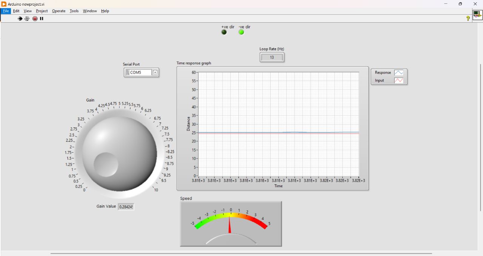
Task: Restore down the LabVIEW window
Action: pyautogui.click(x=460, y=4)
